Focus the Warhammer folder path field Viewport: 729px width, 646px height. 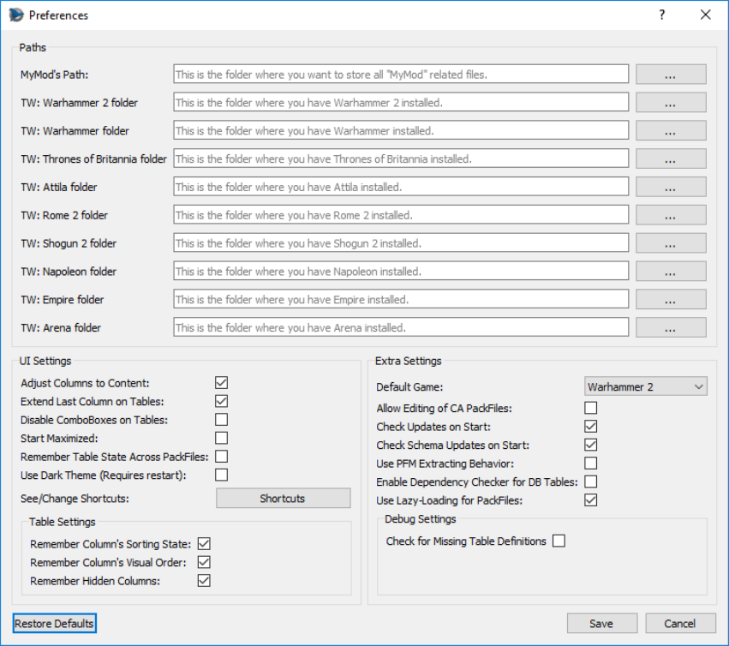[x=401, y=131]
